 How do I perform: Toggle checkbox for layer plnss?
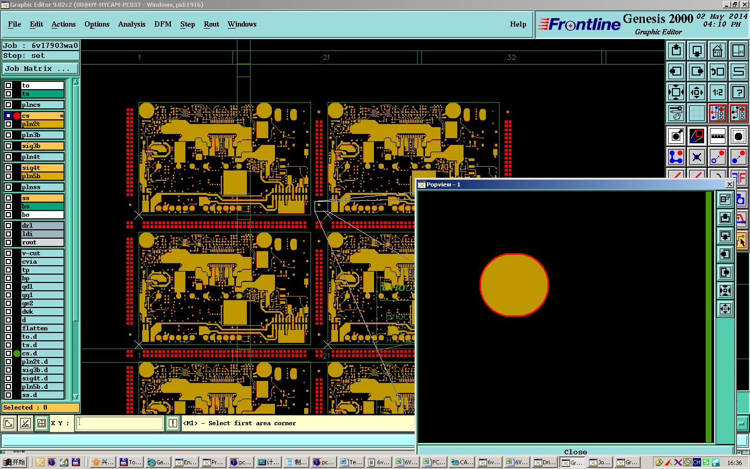8,187
